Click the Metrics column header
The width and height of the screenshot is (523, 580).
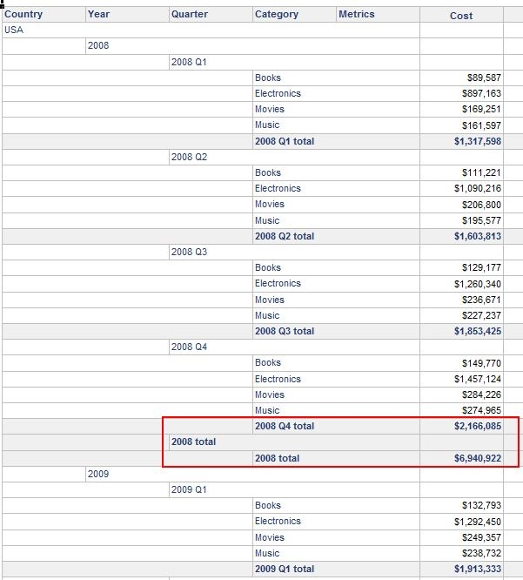coord(378,15)
